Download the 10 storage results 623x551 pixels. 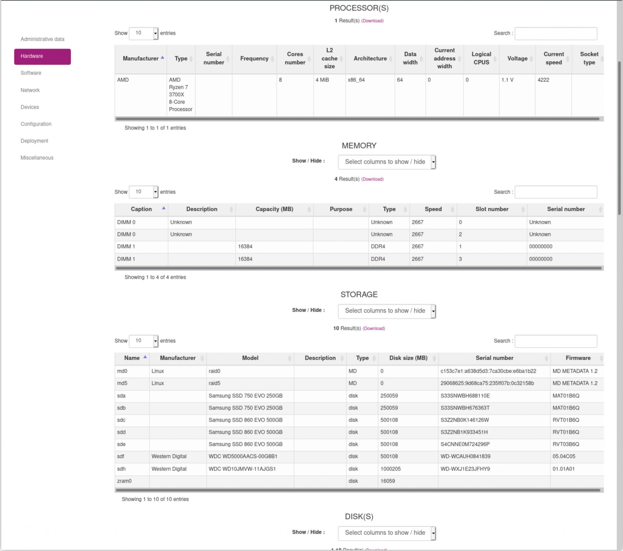coord(374,328)
